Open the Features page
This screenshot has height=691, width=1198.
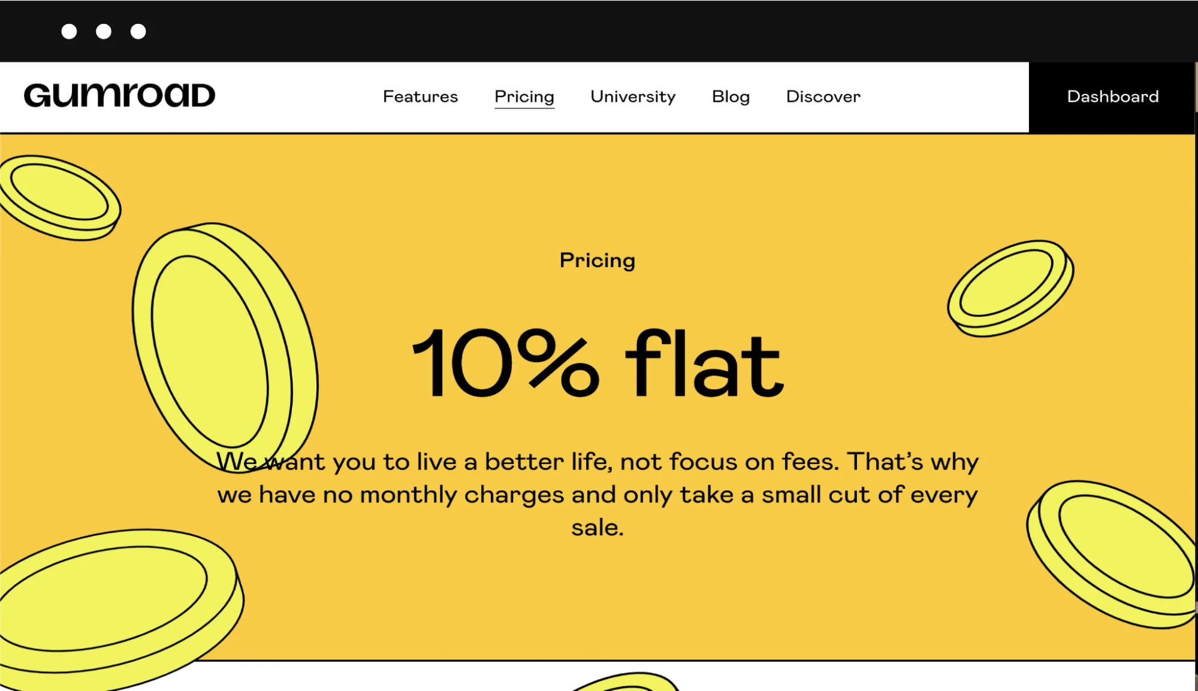click(420, 96)
